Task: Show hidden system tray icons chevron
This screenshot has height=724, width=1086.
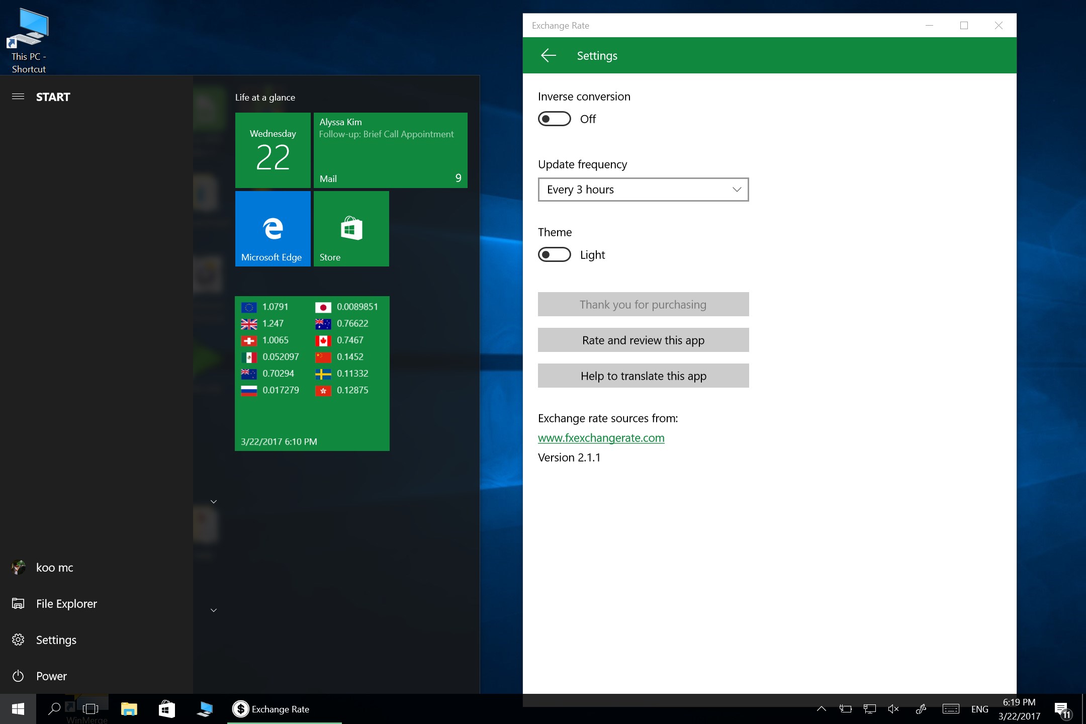Action: [x=821, y=709]
